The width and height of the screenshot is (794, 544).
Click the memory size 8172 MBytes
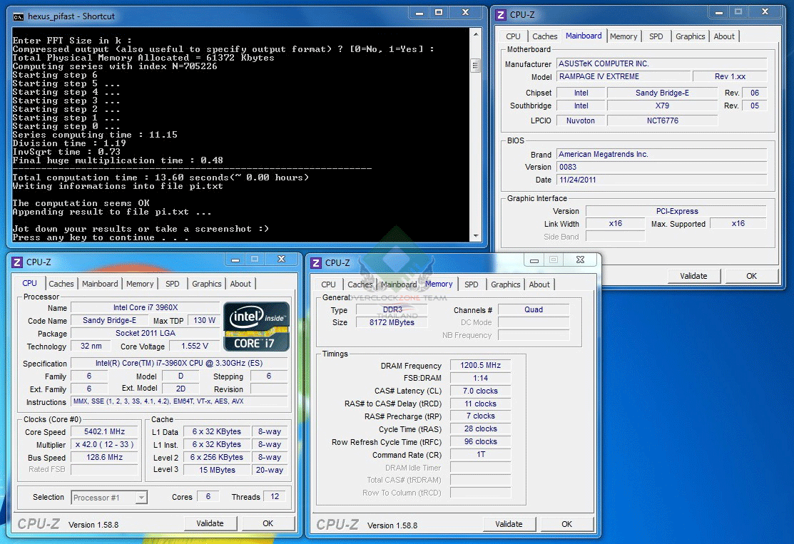pyautogui.click(x=392, y=322)
